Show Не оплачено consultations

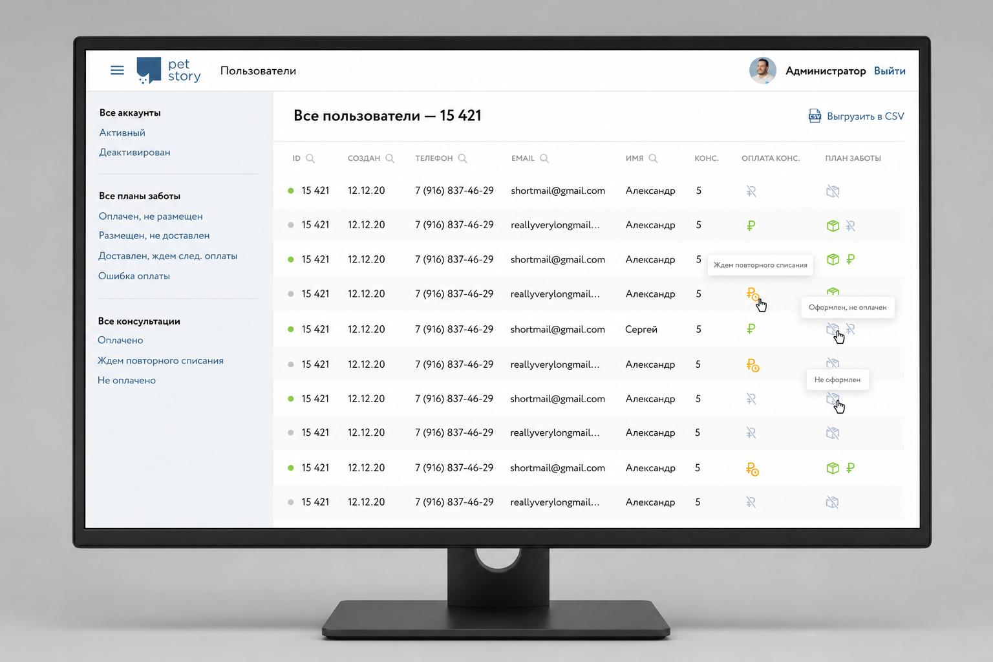(x=127, y=380)
